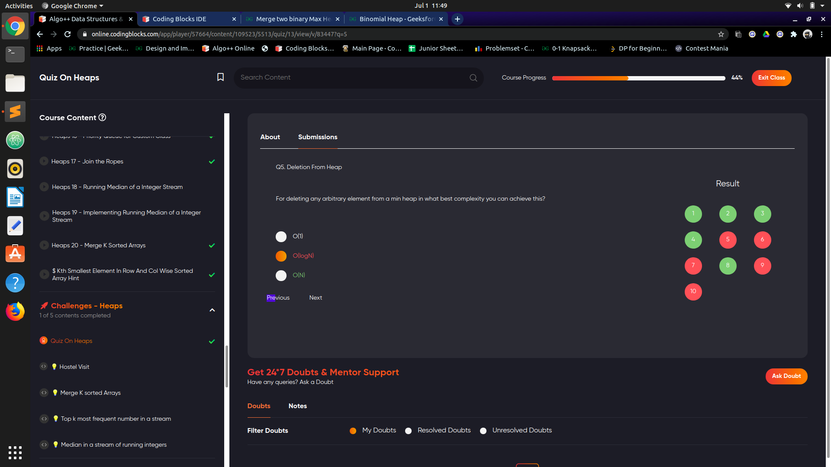Open Ubuntu Software from the dock
Viewport: 831px width, 467px height.
coord(15,254)
